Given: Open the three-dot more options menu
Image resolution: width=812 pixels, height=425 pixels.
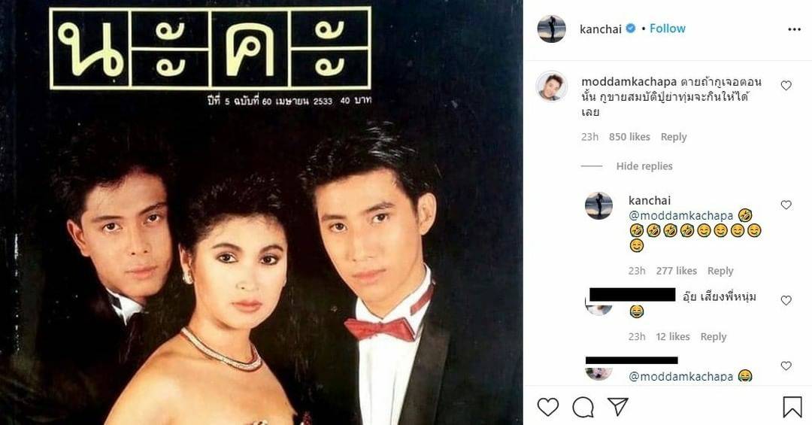Looking at the screenshot, I should (794, 29).
